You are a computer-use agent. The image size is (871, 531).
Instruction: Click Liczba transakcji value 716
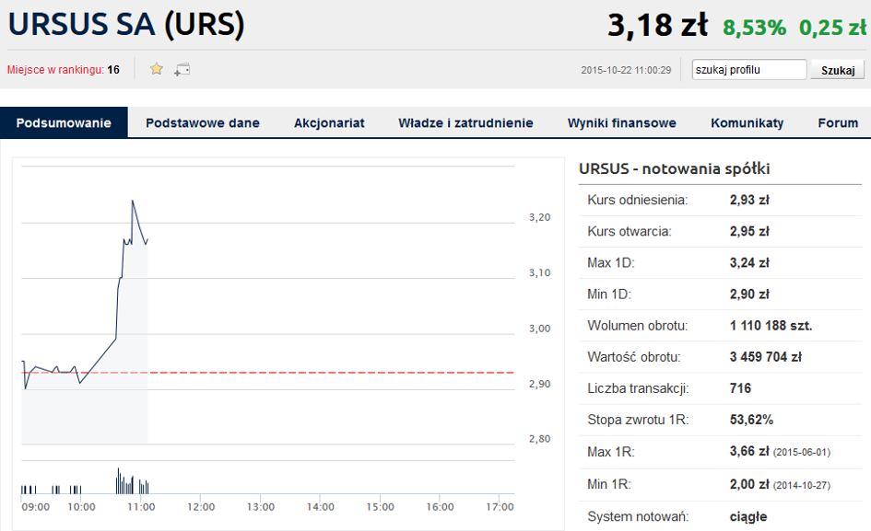click(740, 388)
